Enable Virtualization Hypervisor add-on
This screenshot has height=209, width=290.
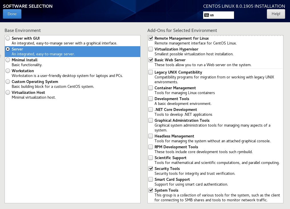(151, 49)
